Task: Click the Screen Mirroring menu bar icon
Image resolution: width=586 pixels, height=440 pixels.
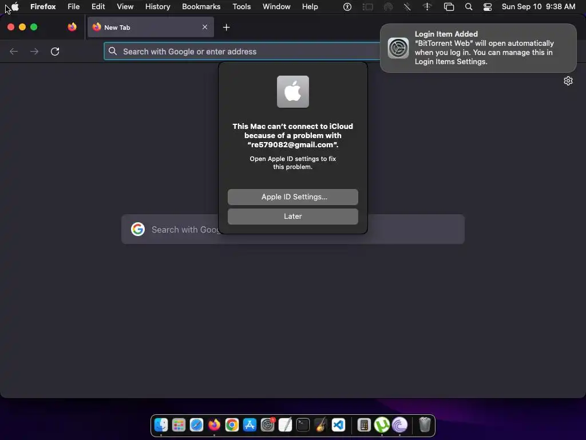Action: 449,7
